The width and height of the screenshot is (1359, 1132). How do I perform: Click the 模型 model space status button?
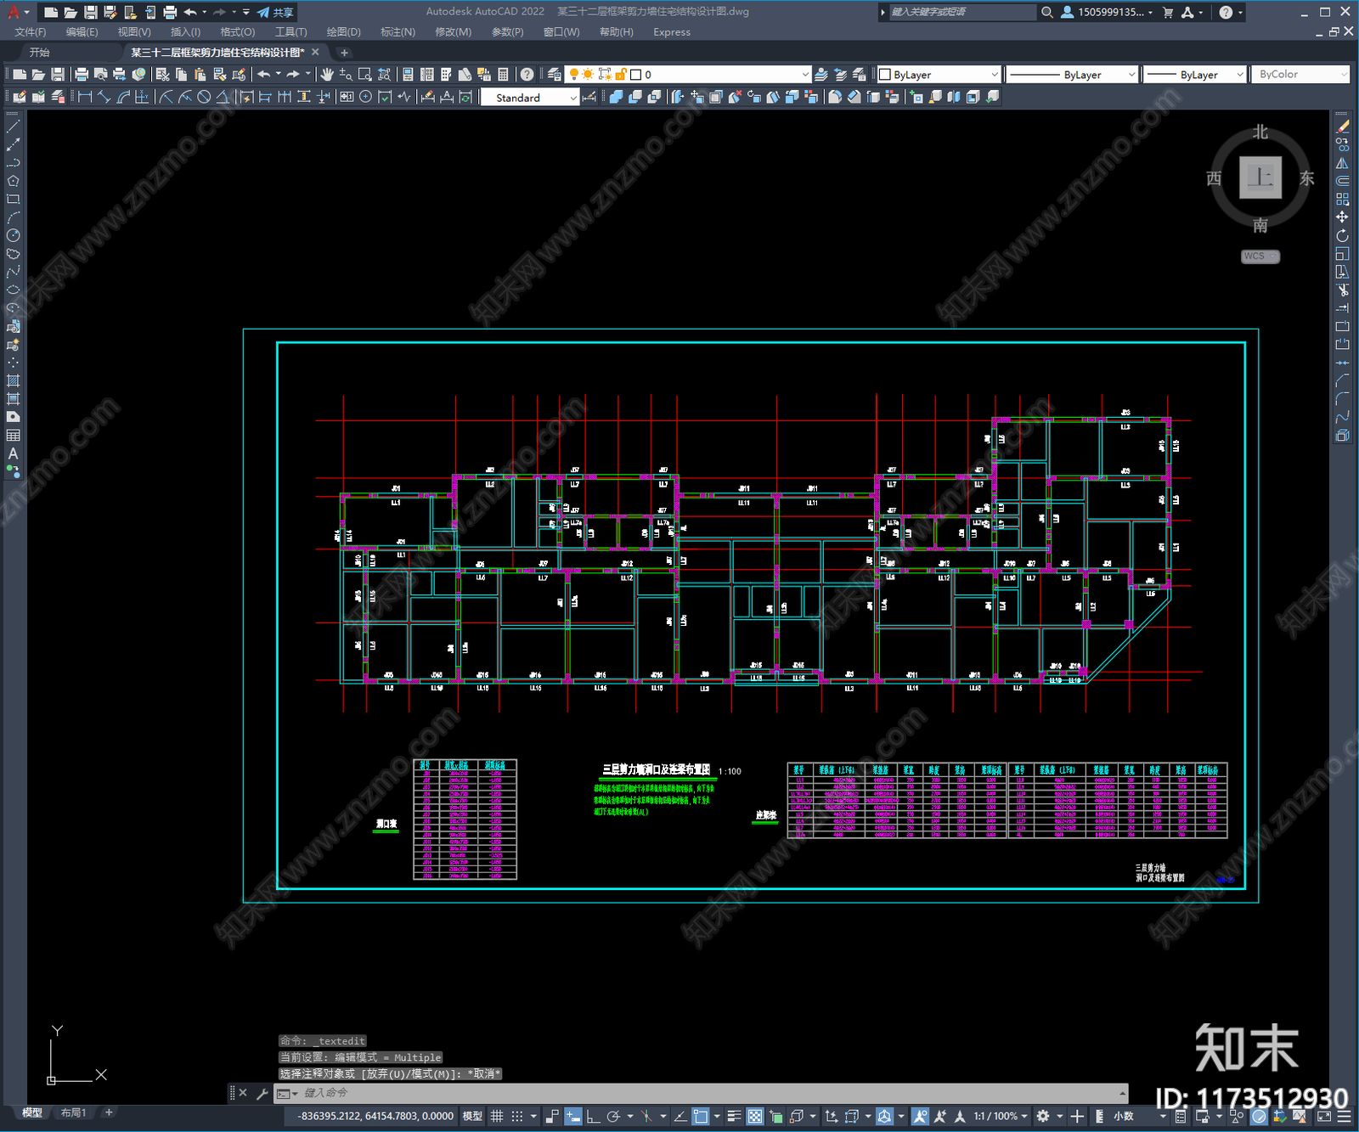point(472,1116)
